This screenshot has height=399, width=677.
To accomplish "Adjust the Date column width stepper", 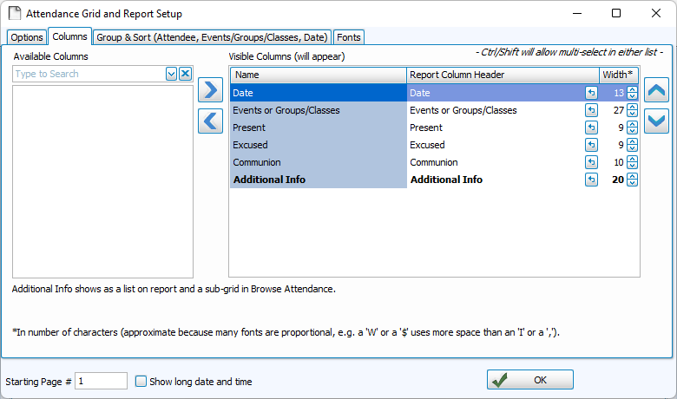I will tap(633, 93).
